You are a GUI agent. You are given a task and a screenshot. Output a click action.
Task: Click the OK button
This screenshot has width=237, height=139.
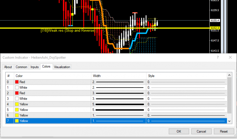coord(179,131)
